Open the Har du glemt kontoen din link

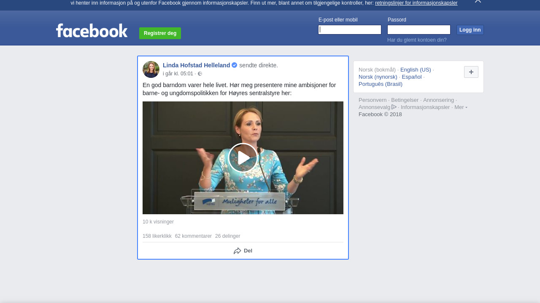[417, 40]
